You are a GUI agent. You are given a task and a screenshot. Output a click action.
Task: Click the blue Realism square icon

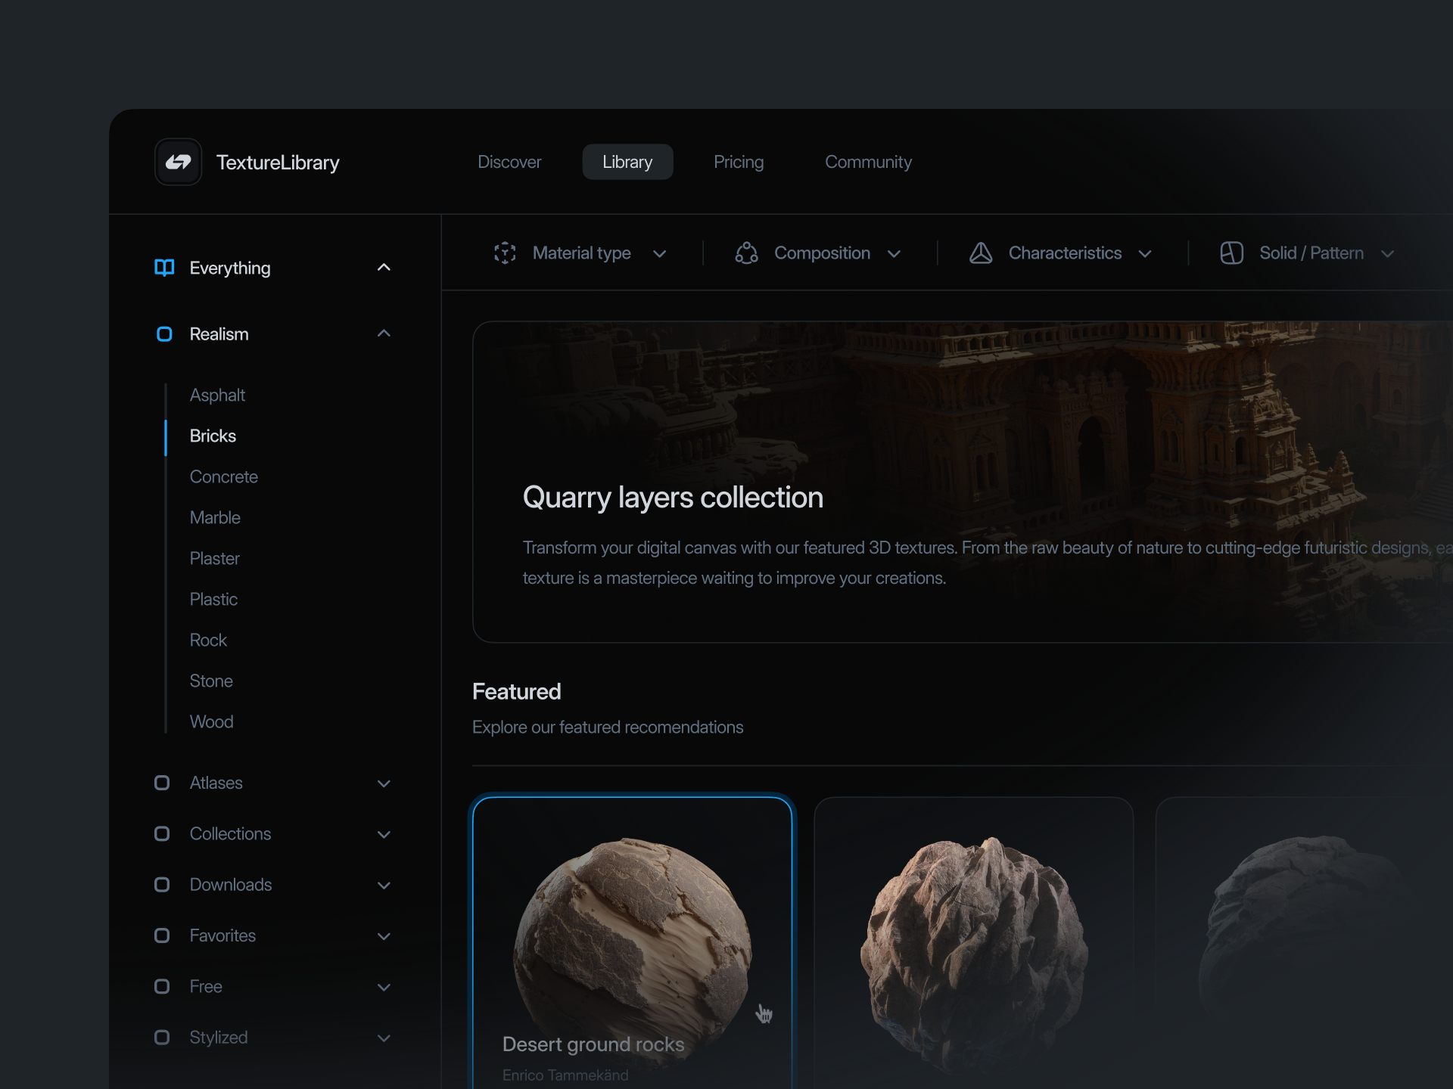(x=164, y=334)
